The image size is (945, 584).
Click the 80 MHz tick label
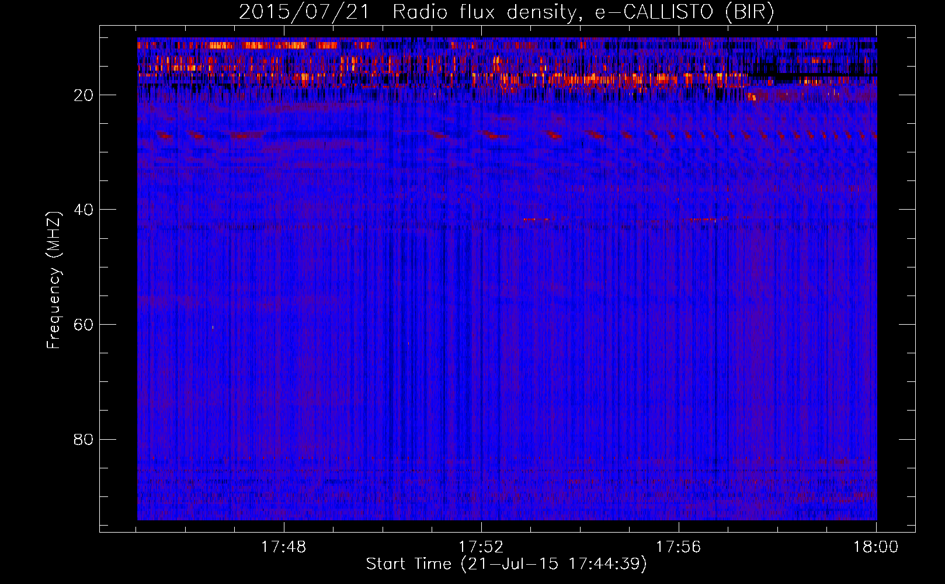[84, 439]
